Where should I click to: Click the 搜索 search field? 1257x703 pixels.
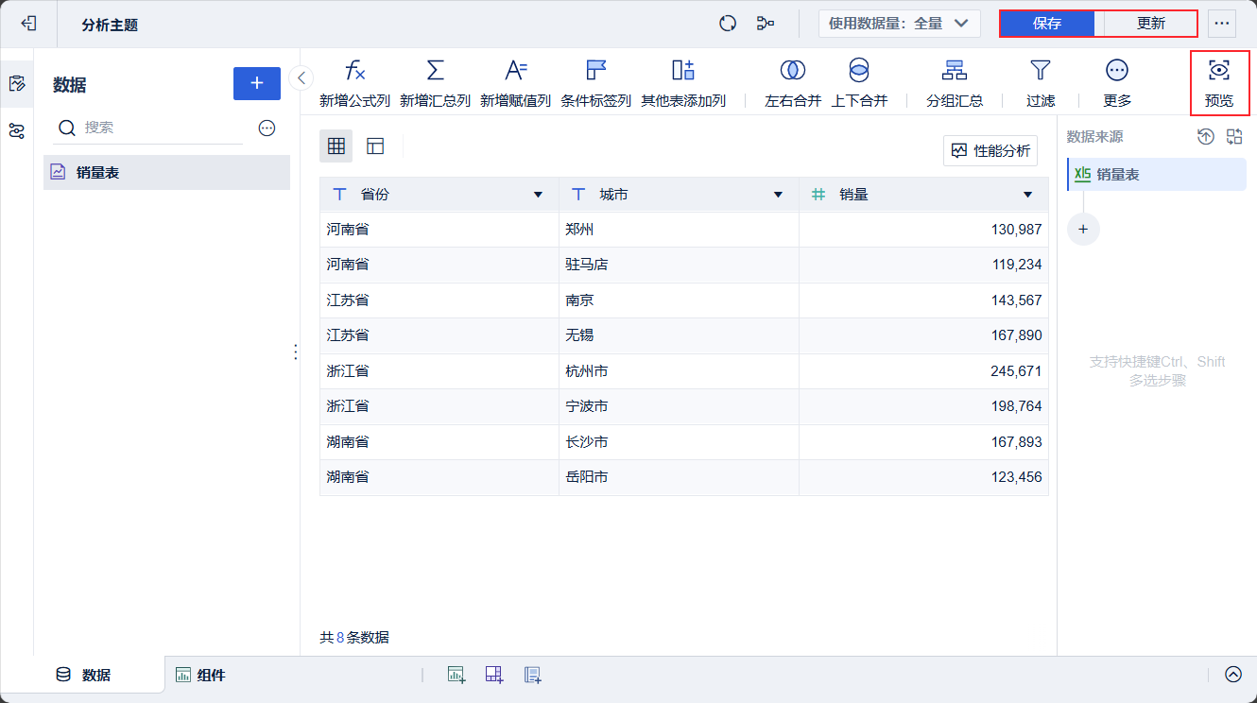click(149, 128)
